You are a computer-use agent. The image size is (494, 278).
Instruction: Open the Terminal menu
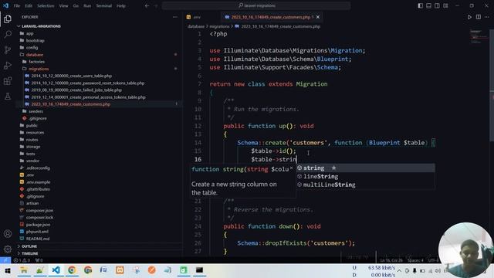tap(103, 5)
